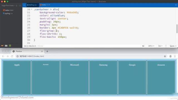
Task: Click Chrome's back navigation arrow
Action: [3, 56]
